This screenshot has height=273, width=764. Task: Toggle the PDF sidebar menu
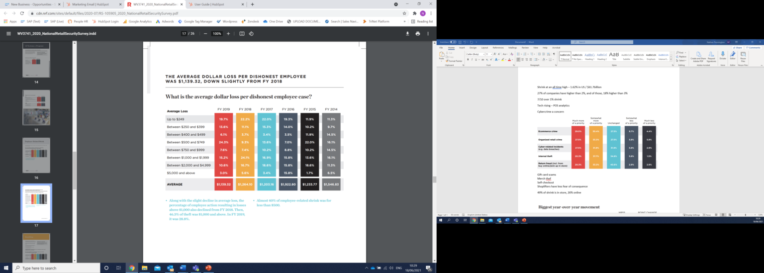[x=8, y=33]
